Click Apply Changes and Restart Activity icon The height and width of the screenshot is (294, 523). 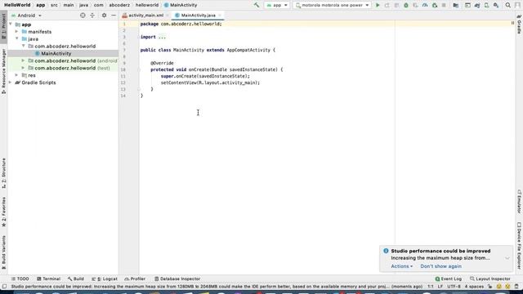(x=387, y=5)
